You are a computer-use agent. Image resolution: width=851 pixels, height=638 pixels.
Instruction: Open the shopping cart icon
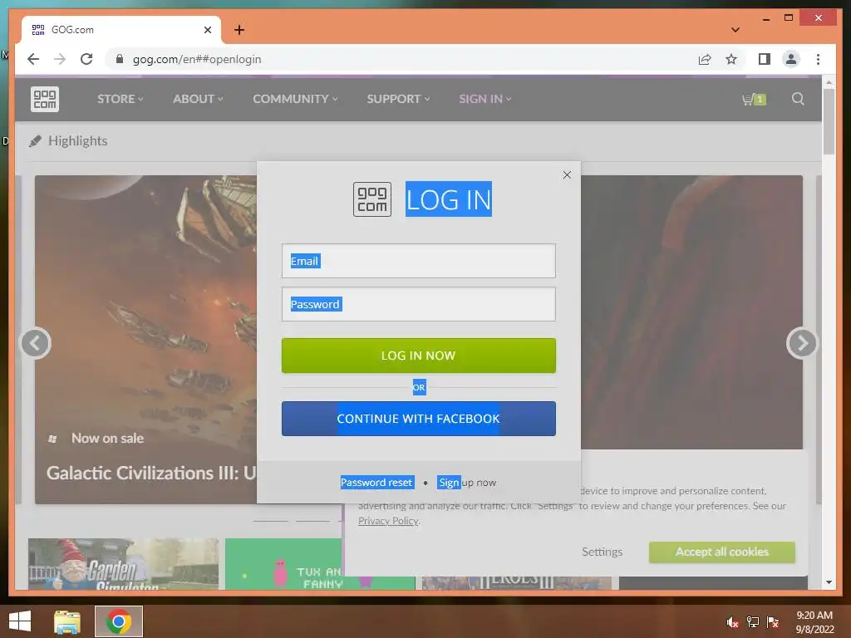[x=753, y=100]
